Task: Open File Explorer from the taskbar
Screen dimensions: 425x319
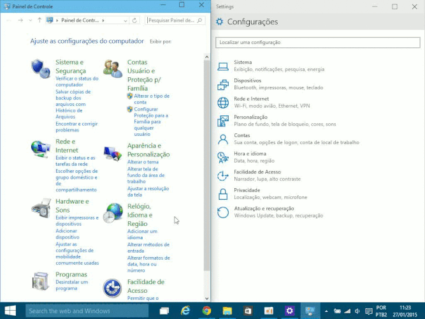Action: pos(227,311)
